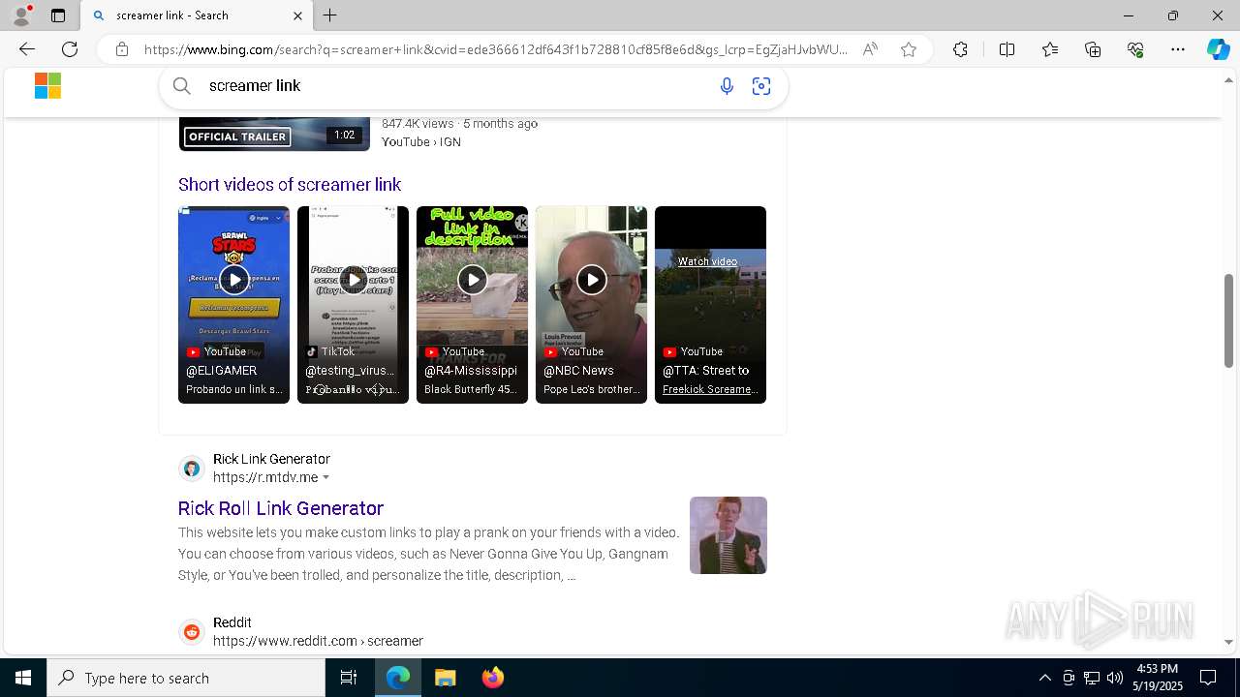Refresh the Bing search page
The height and width of the screenshot is (697, 1240).
(x=70, y=49)
